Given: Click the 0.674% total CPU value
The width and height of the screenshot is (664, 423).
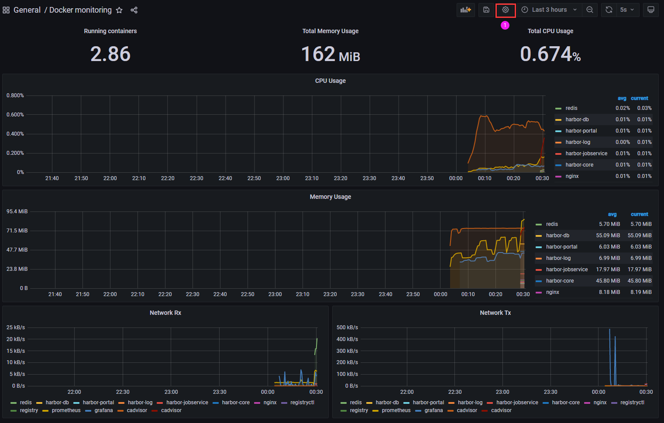Looking at the screenshot, I should point(550,54).
